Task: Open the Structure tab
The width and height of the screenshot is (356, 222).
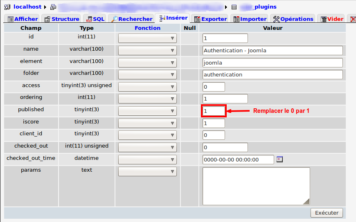Action: [62, 19]
